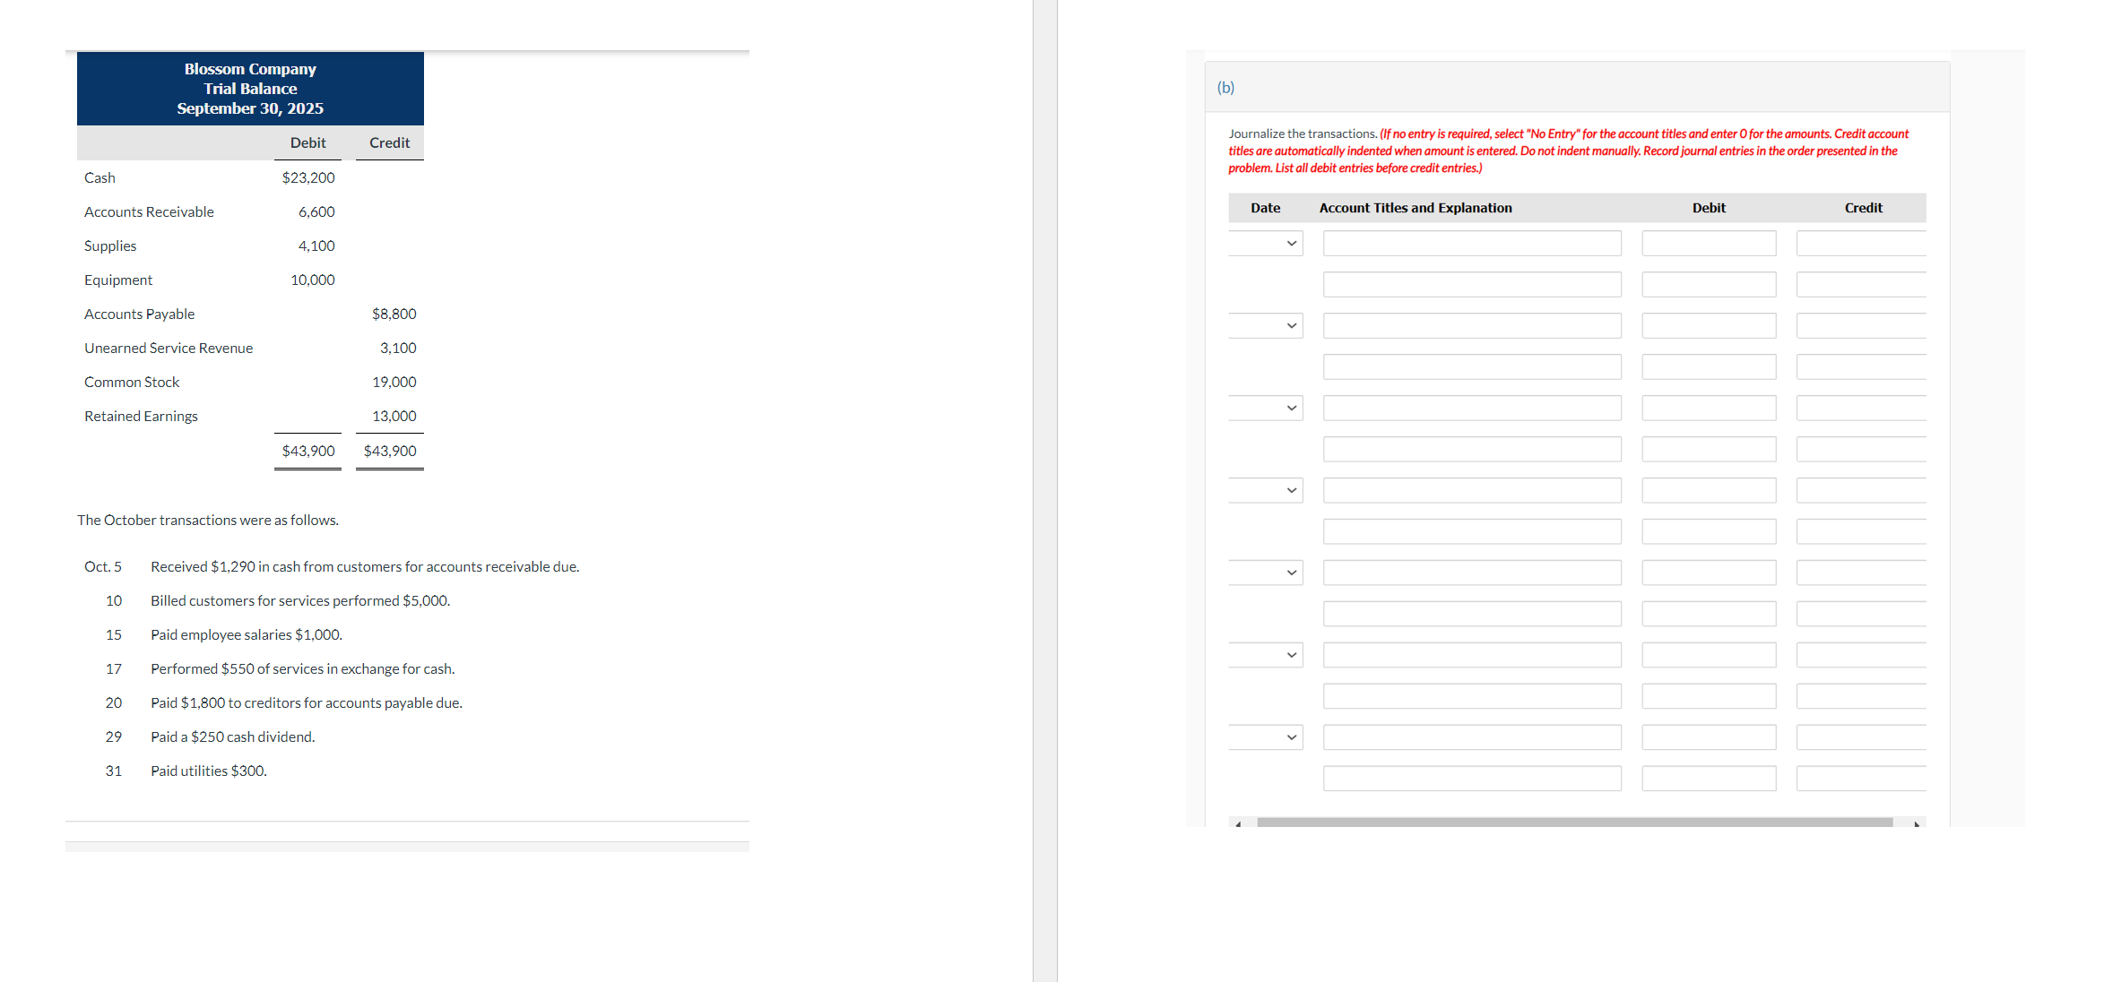
Task: Click the Debit field in the second journal entry
Action: 1709,324
